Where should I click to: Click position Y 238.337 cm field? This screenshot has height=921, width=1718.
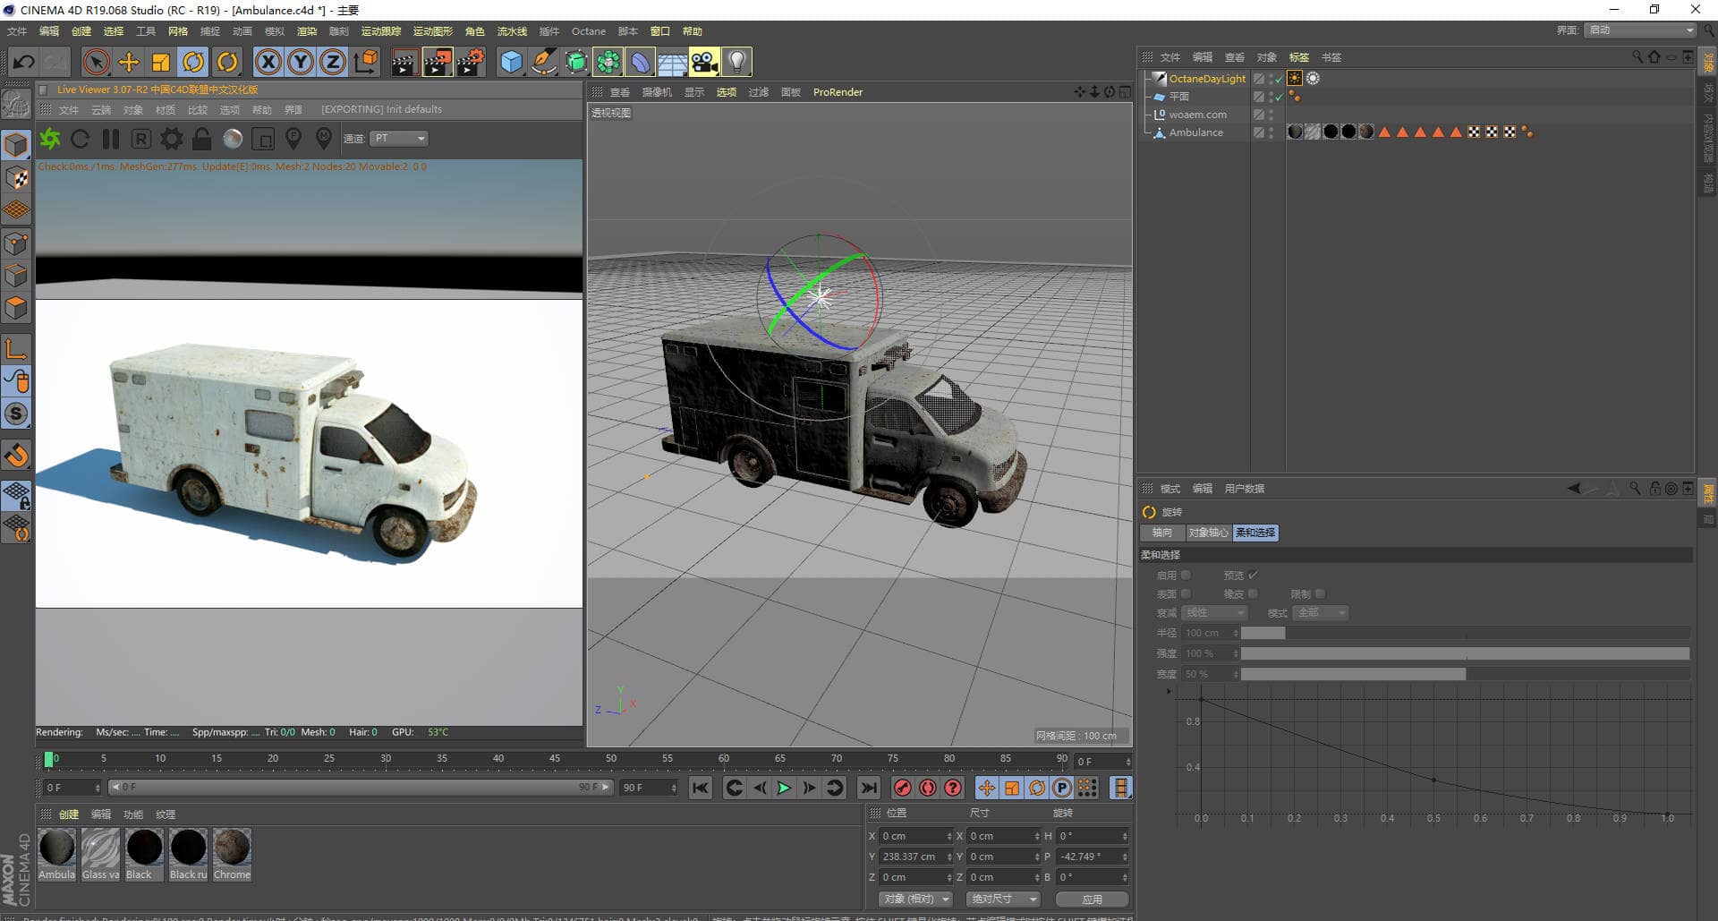tap(916, 857)
